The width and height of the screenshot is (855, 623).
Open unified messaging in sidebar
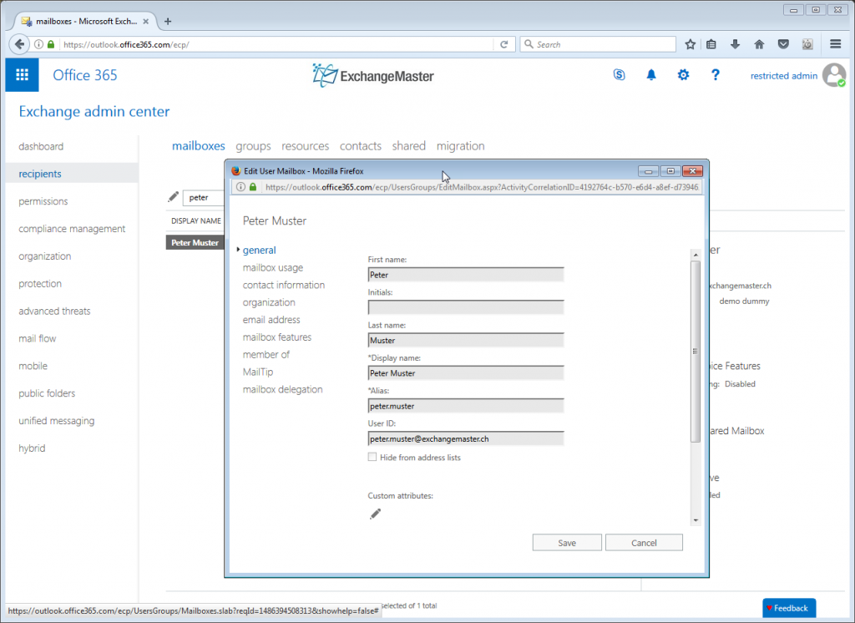click(56, 421)
